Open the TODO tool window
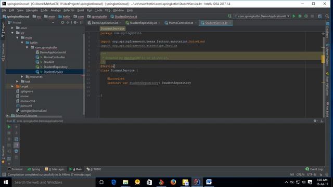 [94, 169]
